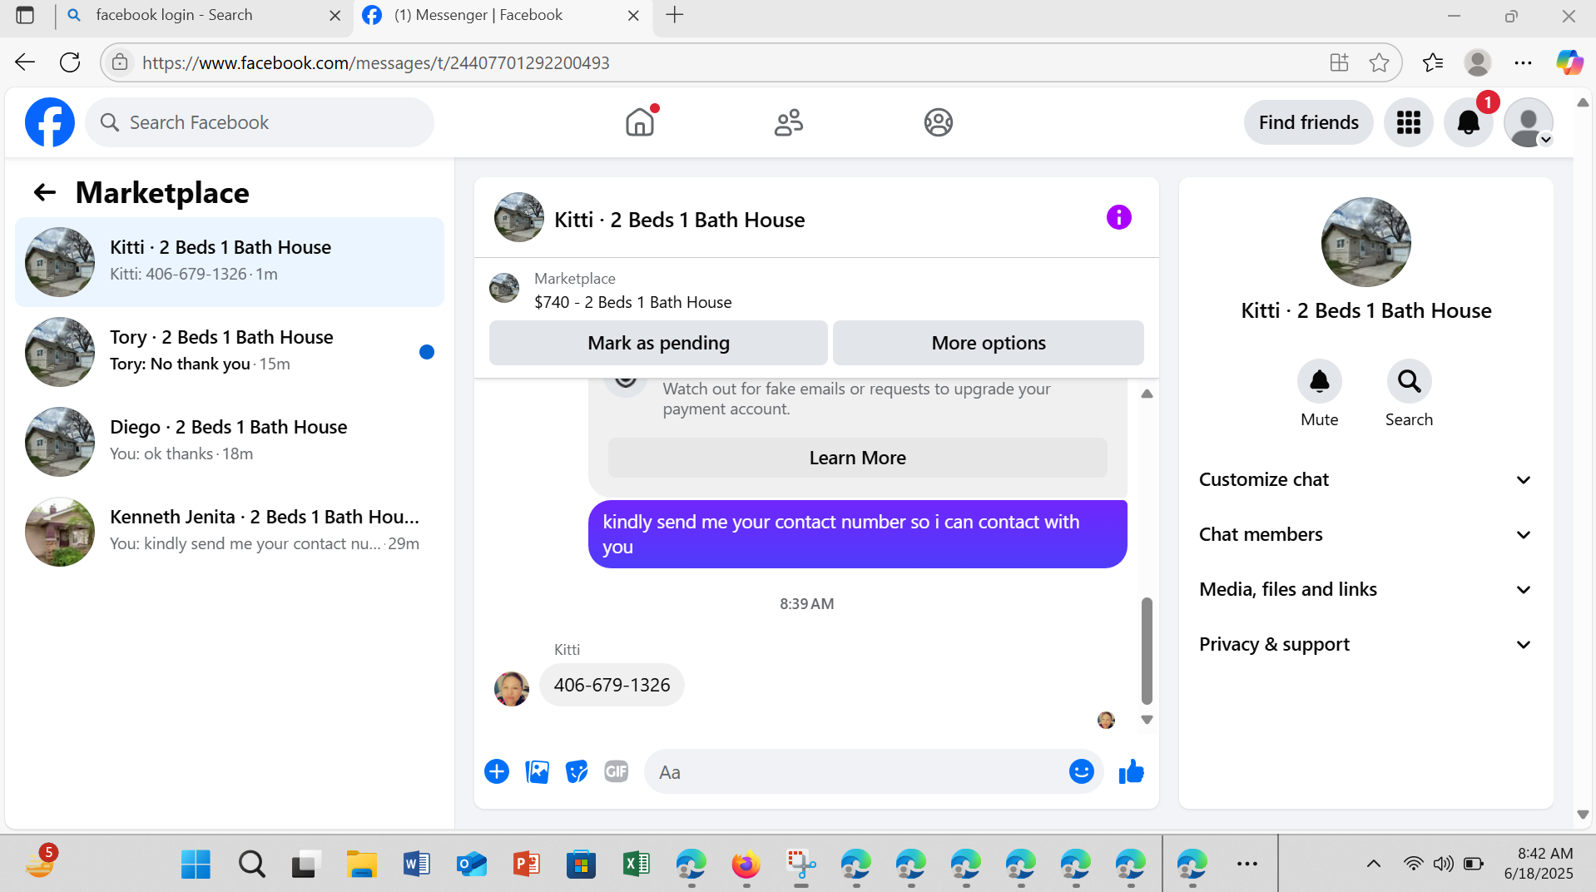Show hidden icons in the system tray
The image size is (1596, 892).
[1374, 864]
